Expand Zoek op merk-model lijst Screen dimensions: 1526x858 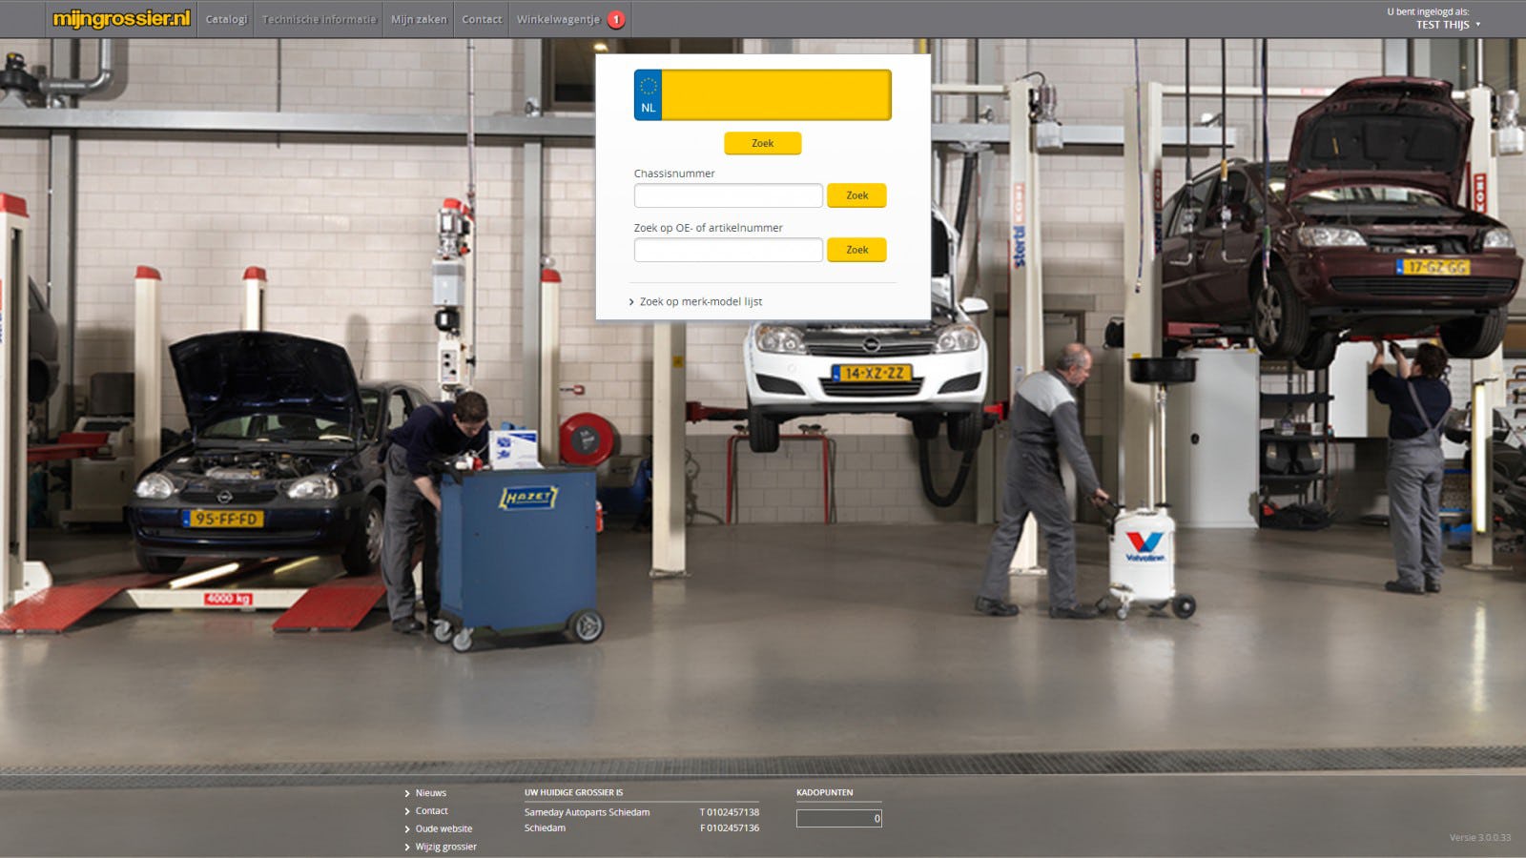tap(700, 301)
